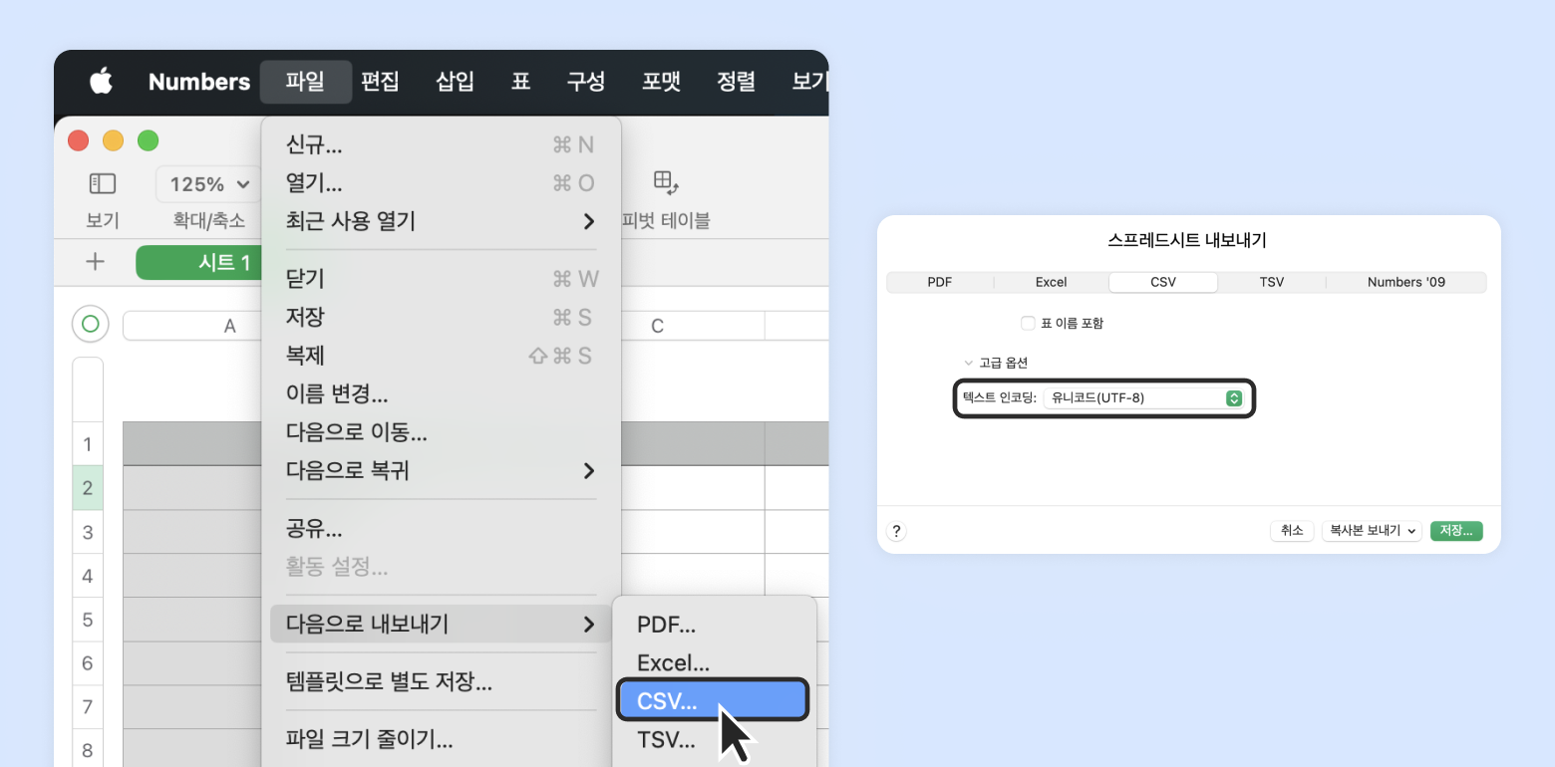Viewport: 1555px width, 767px height.
Task: Open the 표 menu
Action: [x=520, y=82]
